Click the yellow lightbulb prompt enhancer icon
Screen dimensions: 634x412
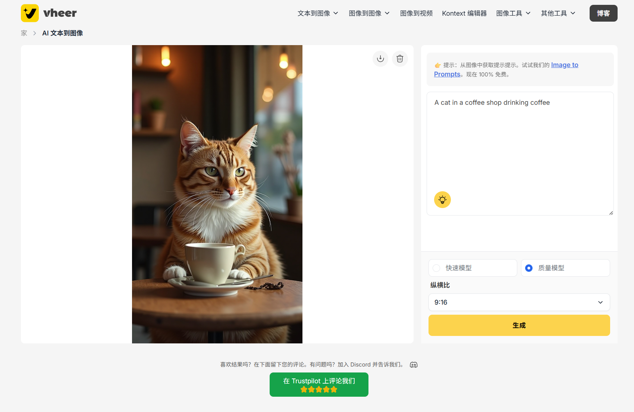[x=442, y=199]
